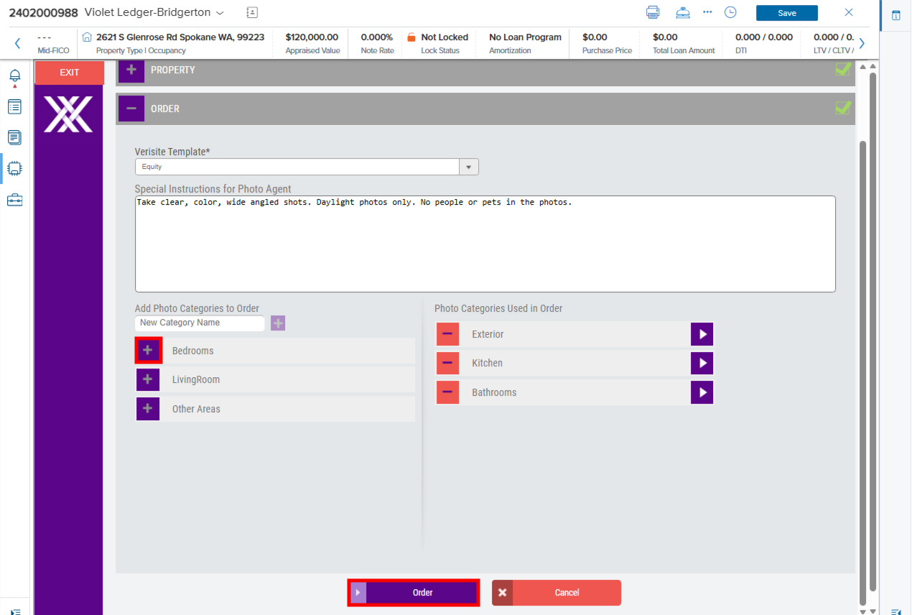Click the orange lock icon beside Not Locked

tap(411, 37)
